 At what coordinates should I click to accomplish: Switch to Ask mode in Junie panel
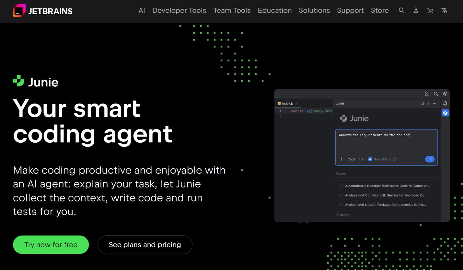pos(361,159)
